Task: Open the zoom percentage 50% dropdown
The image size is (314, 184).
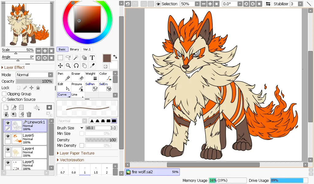Action: [197, 4]
